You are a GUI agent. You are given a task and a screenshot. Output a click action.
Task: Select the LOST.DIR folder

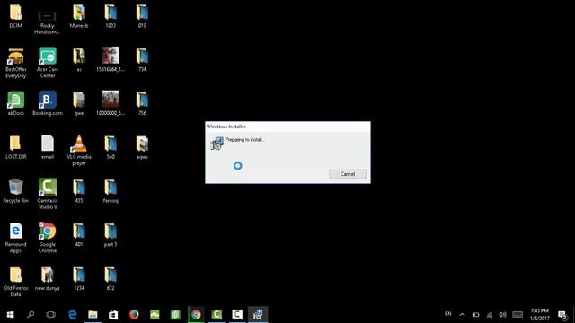[x=16, y=147]
